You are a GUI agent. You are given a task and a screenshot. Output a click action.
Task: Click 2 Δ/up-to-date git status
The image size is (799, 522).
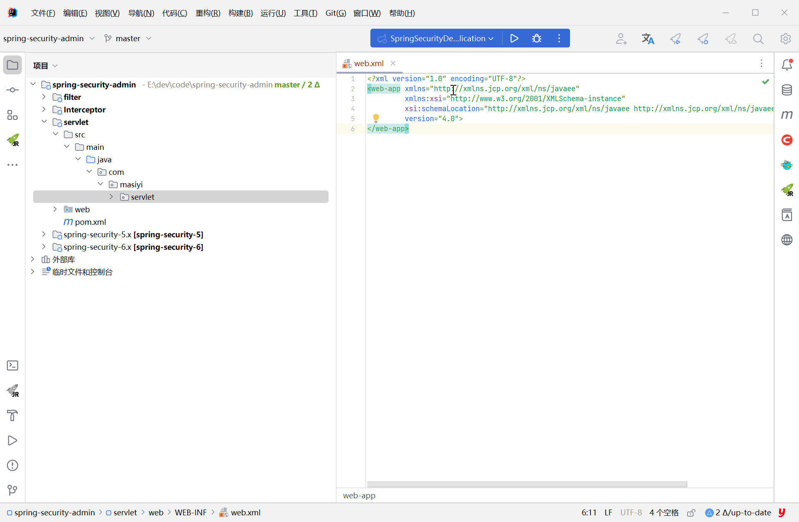pyautogui.click(x=738, y=513)
